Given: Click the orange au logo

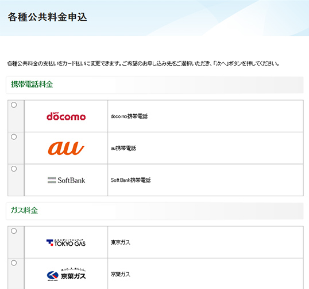Looking at the screenshot, I should 66,148.
